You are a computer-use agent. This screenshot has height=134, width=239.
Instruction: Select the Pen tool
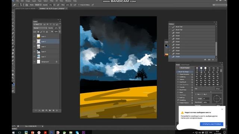click(13, 61)
